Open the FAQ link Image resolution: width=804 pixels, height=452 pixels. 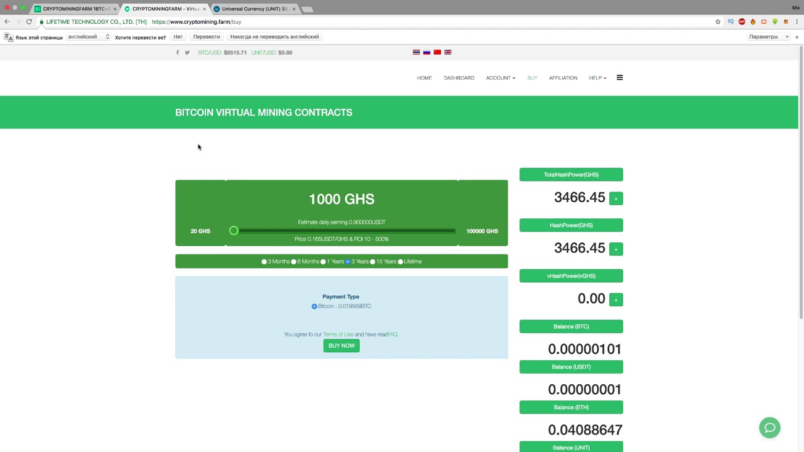393,335
